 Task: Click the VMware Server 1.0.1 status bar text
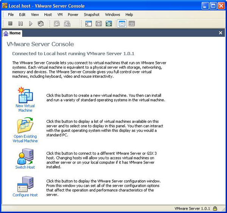(192, 208)
